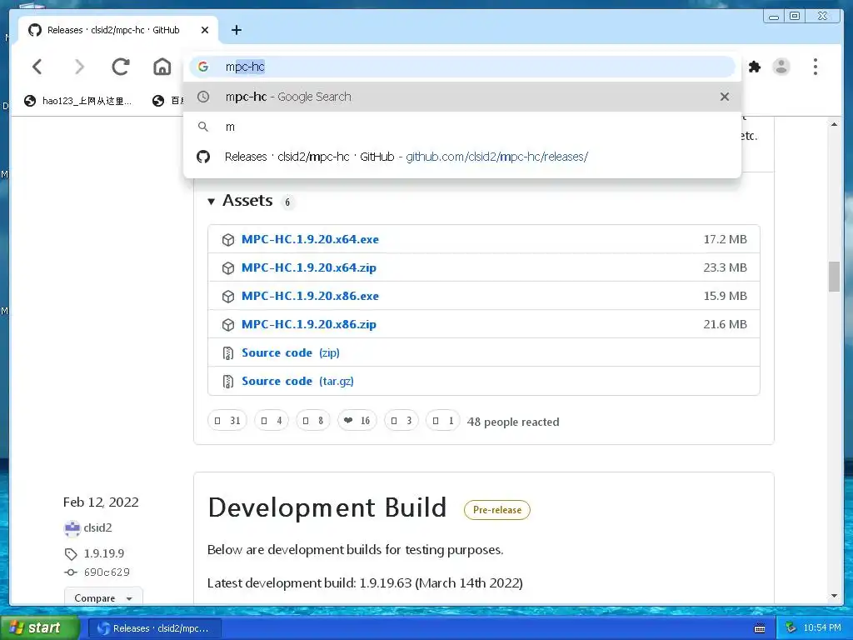This screenshot has width=853, height=640.
Task: Click the Assets count badge 6
Action: pos(287,202)
